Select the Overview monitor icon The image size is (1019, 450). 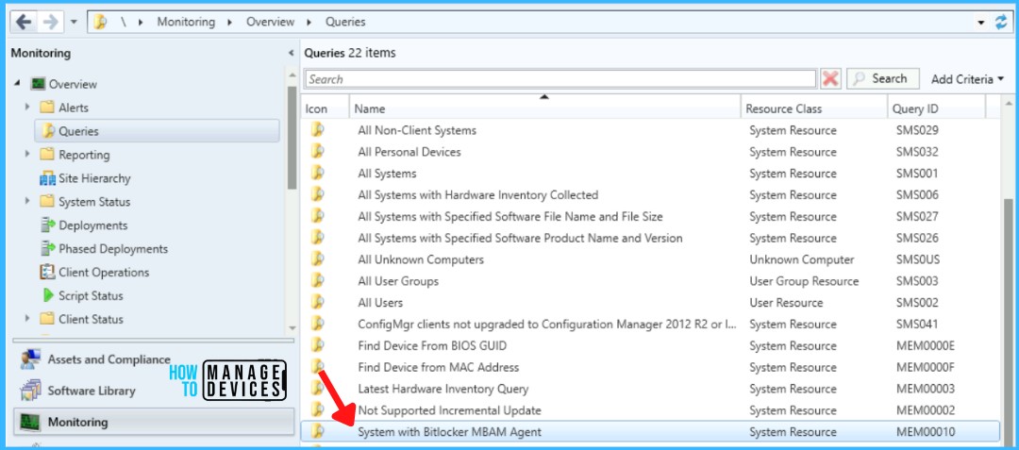click(x=39, y=84)
